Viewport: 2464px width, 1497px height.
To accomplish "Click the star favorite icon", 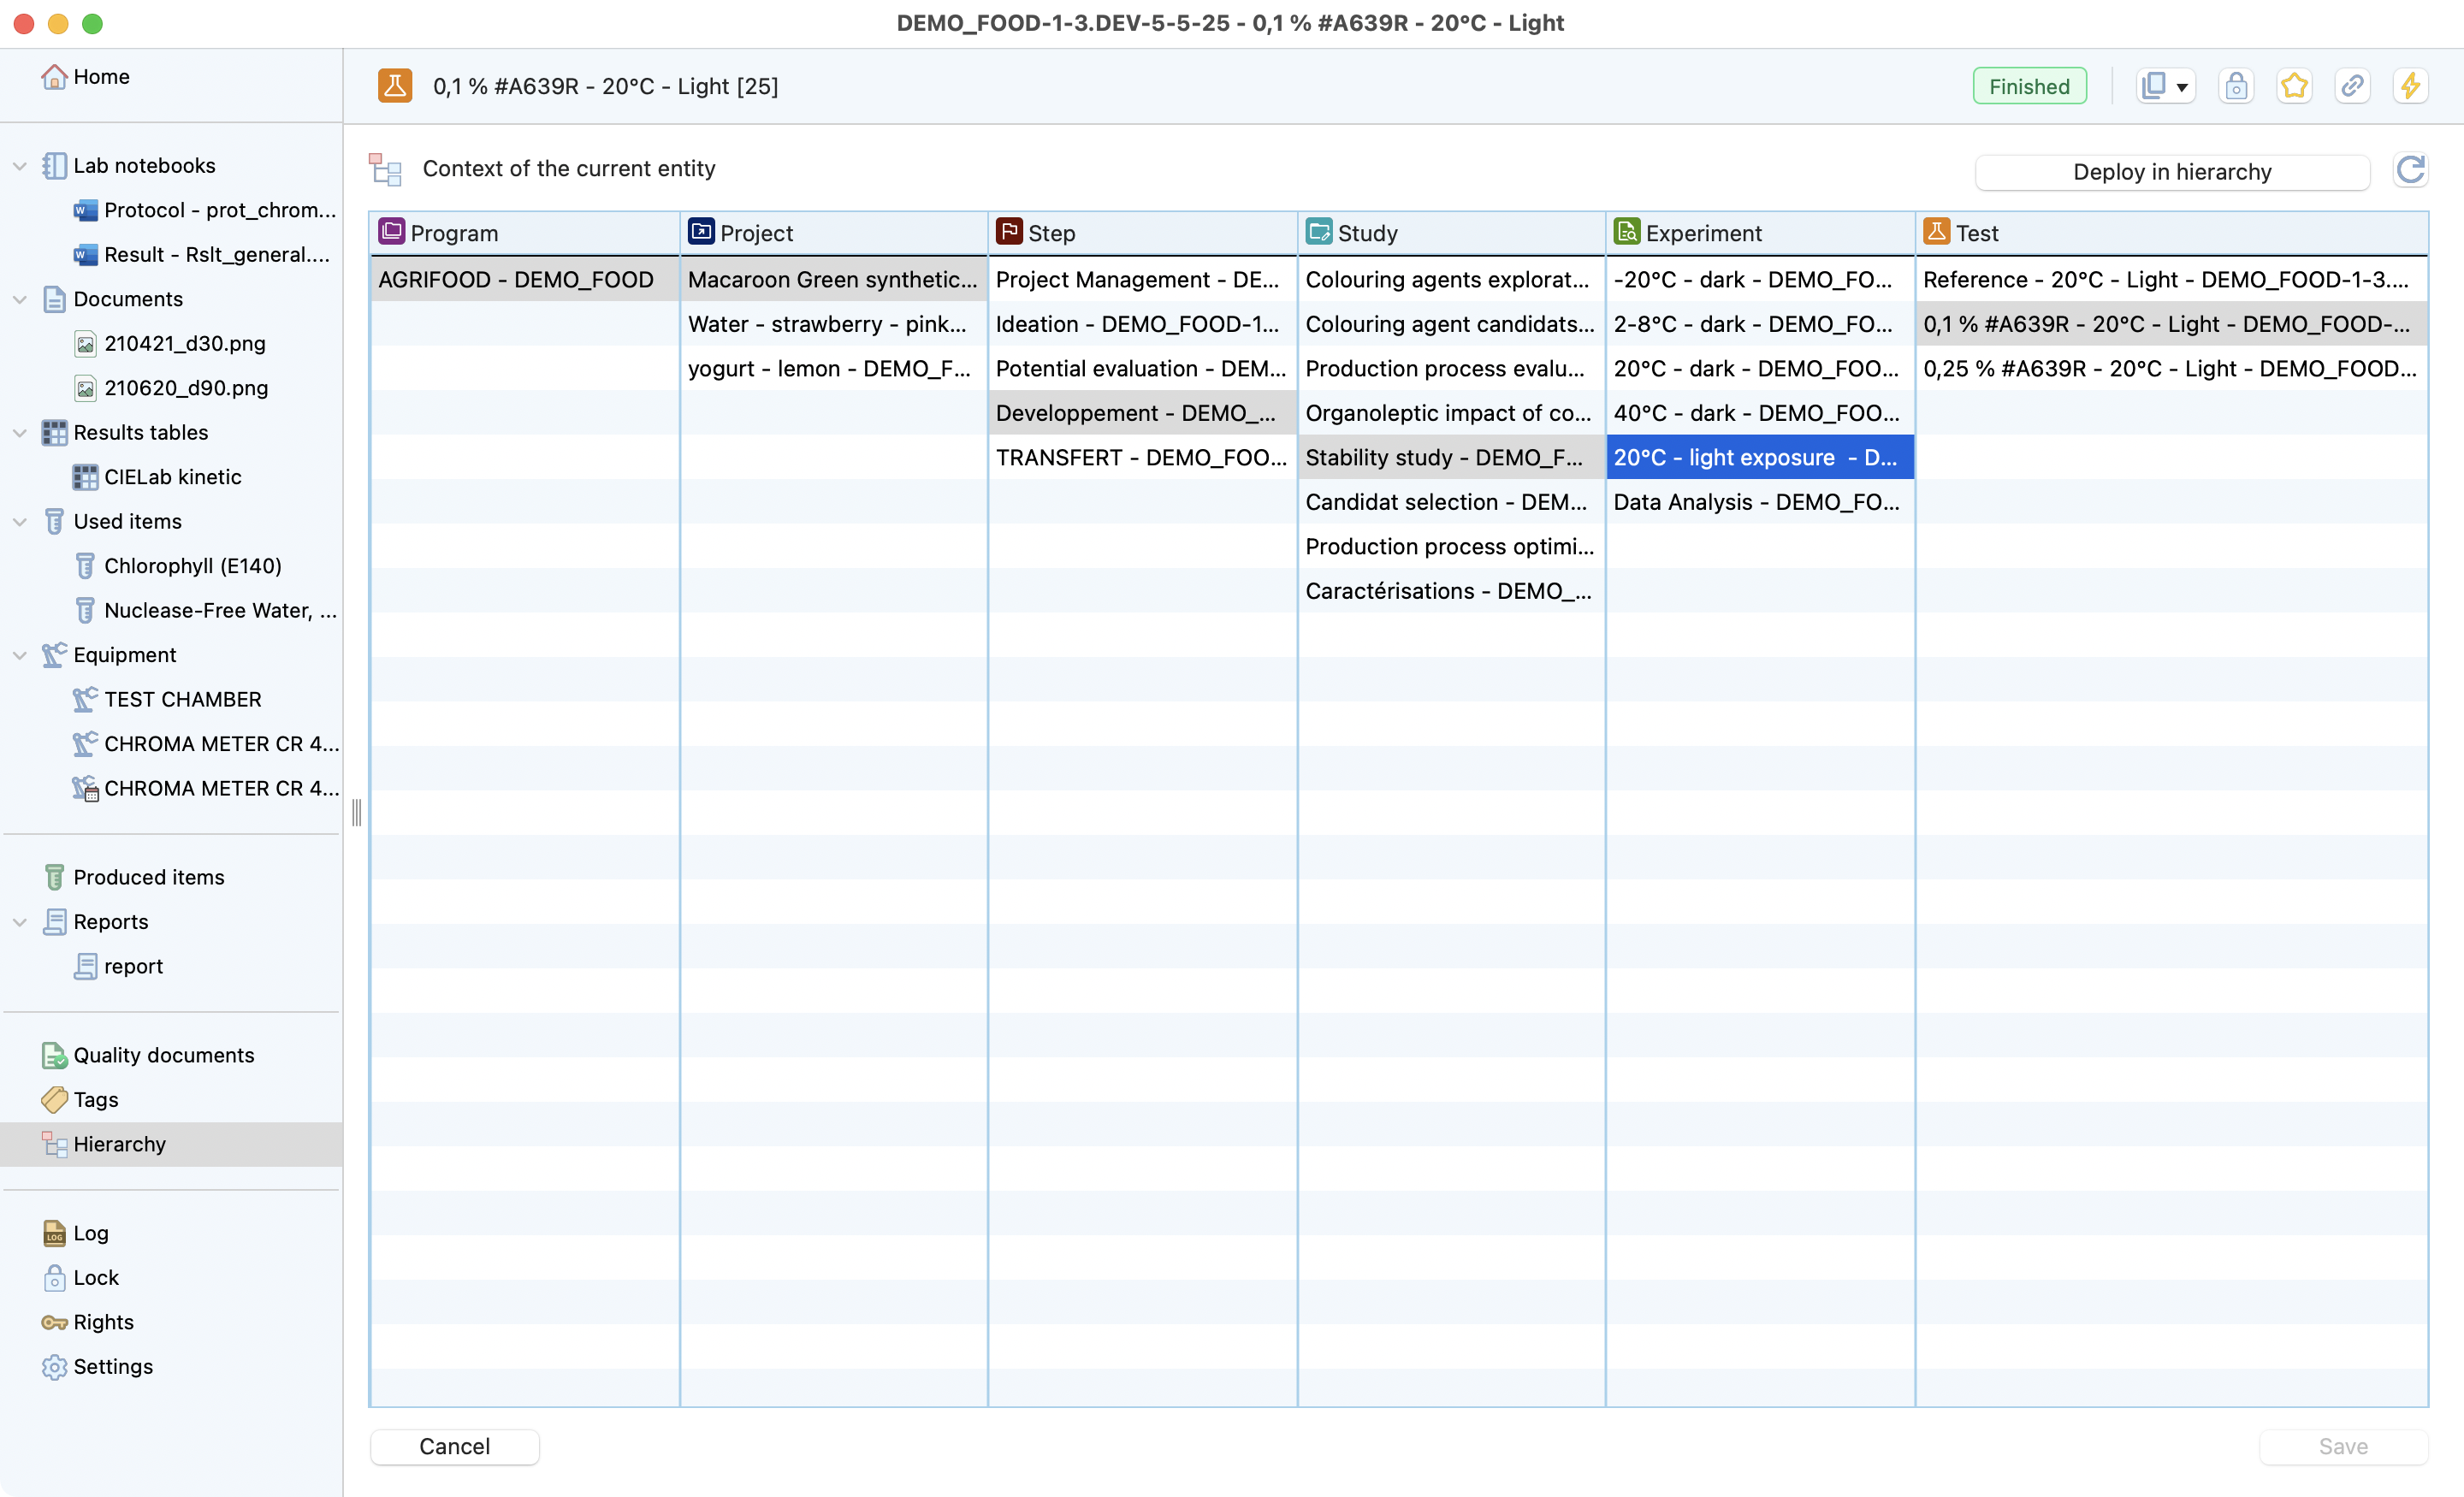I will [x=2294, y=86].
